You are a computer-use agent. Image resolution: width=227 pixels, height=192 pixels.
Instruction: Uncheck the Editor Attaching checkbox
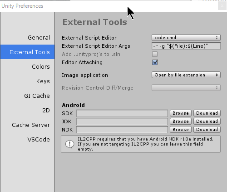(155, 62)
